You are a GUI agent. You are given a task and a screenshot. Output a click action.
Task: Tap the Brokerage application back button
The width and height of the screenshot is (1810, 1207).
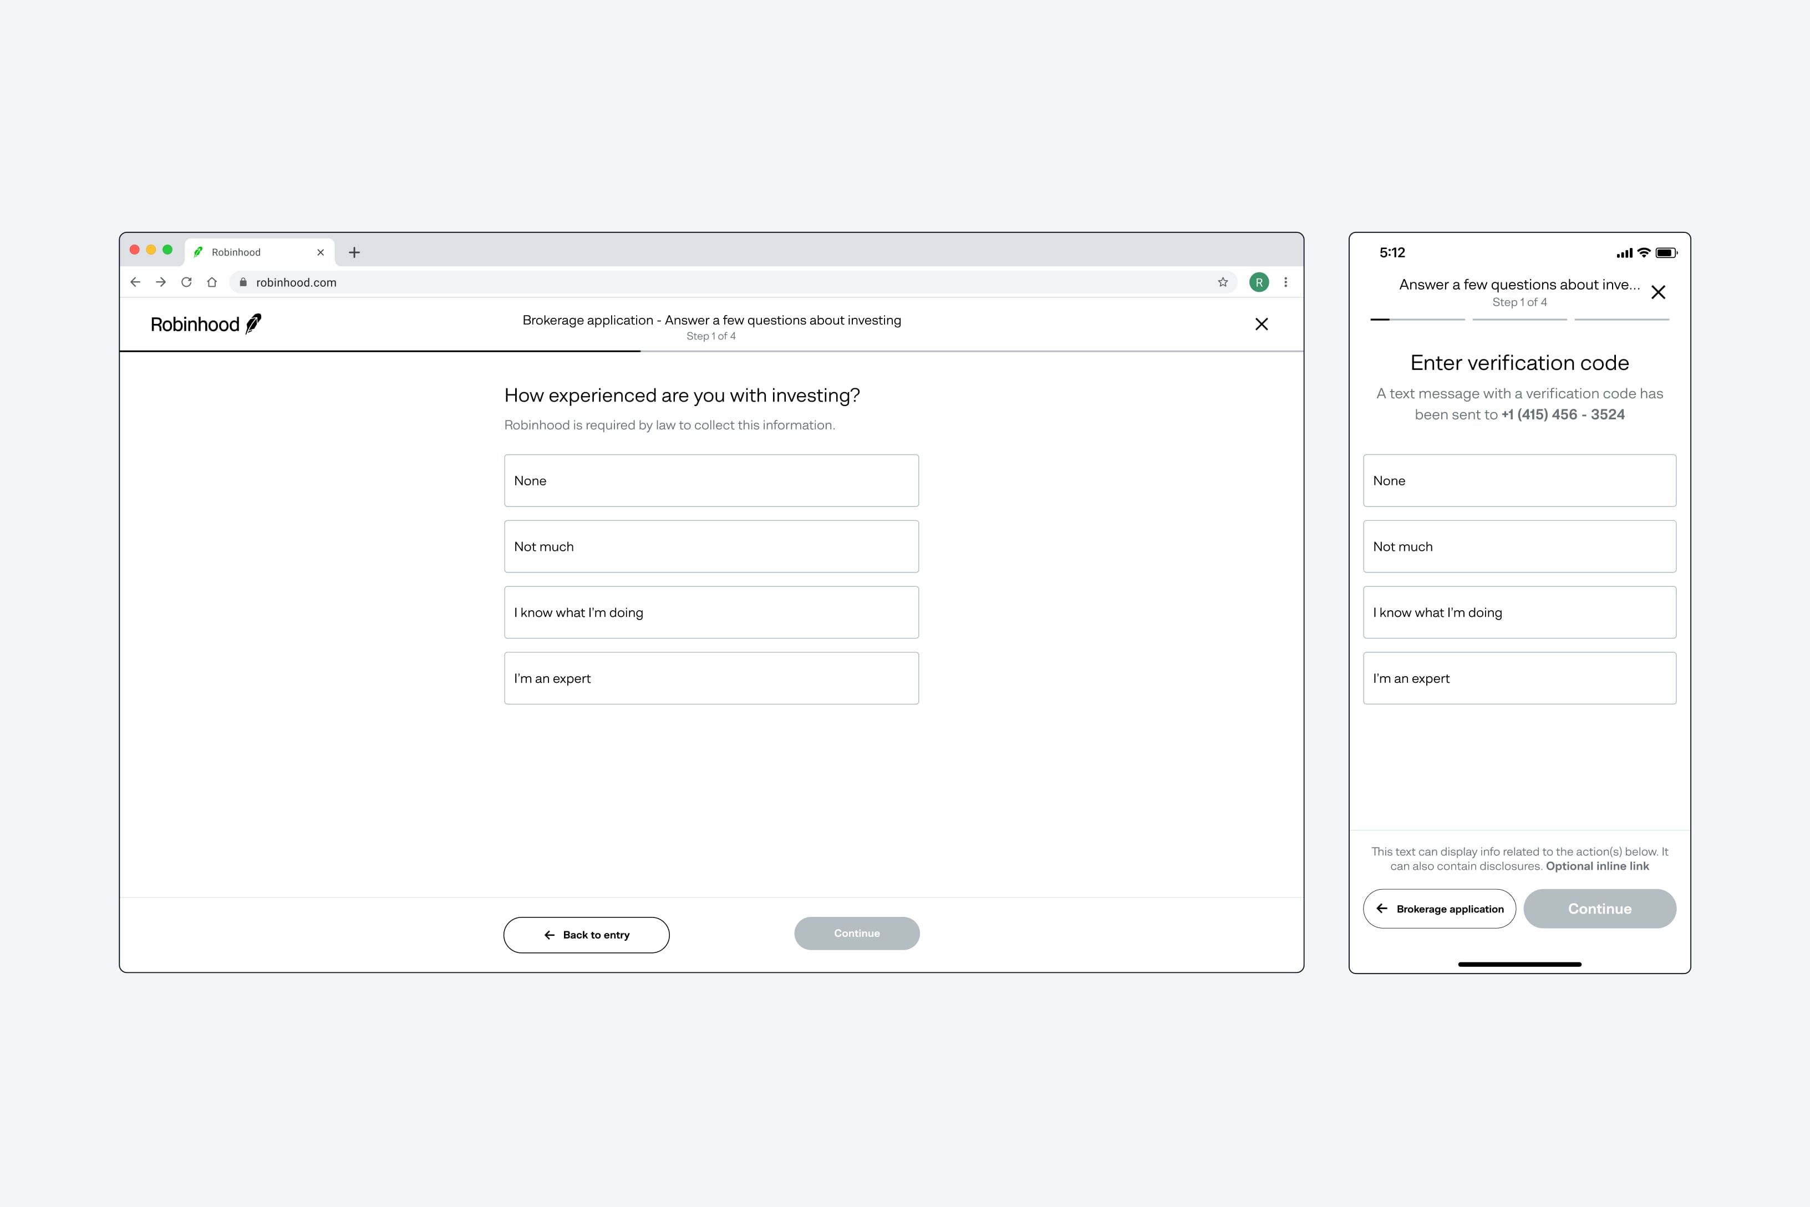point(1439,909)
